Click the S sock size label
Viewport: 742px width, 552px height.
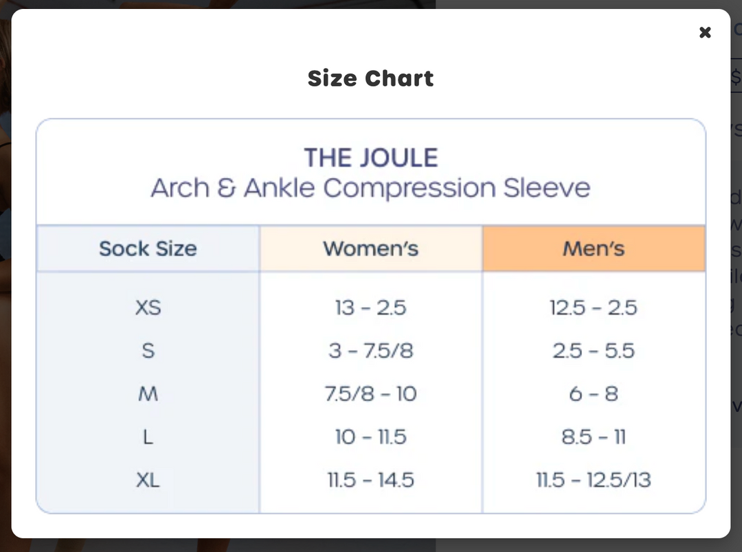(x=147, y=351)
